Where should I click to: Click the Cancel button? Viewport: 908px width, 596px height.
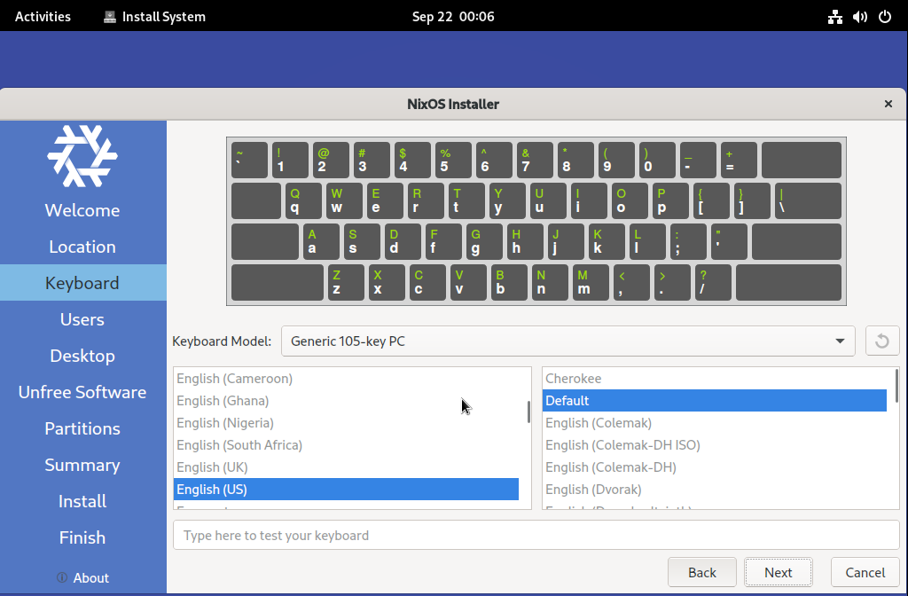pyautogui.click(x=865, y=572)
